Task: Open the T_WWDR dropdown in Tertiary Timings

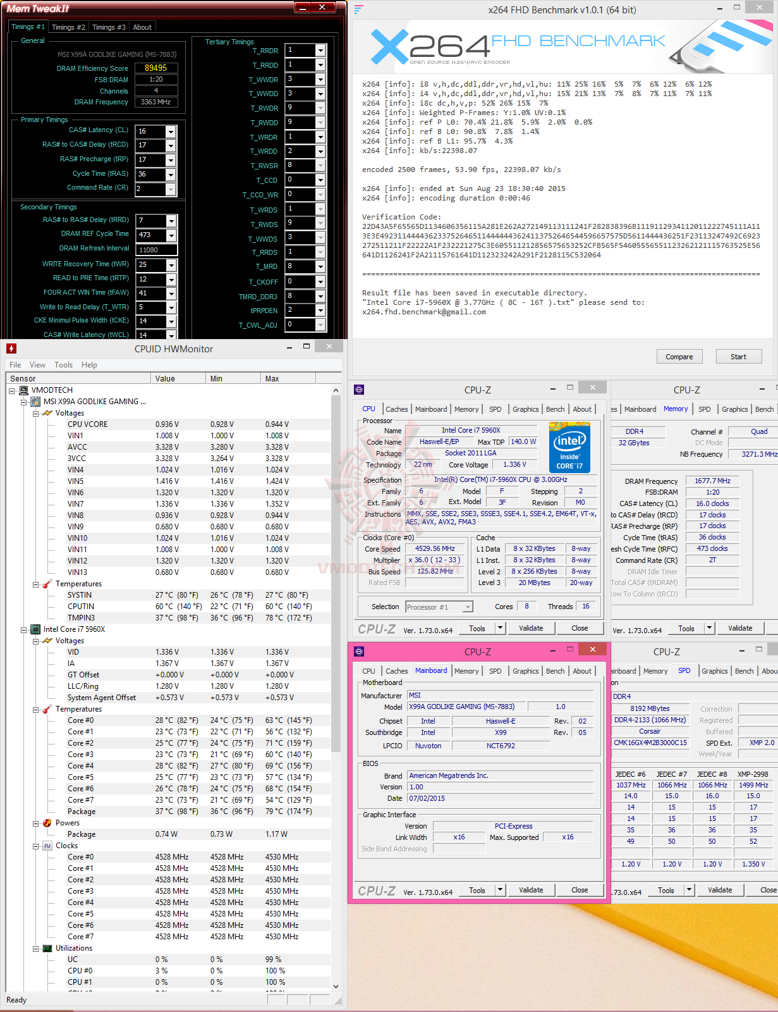Action: coord(320,80)
